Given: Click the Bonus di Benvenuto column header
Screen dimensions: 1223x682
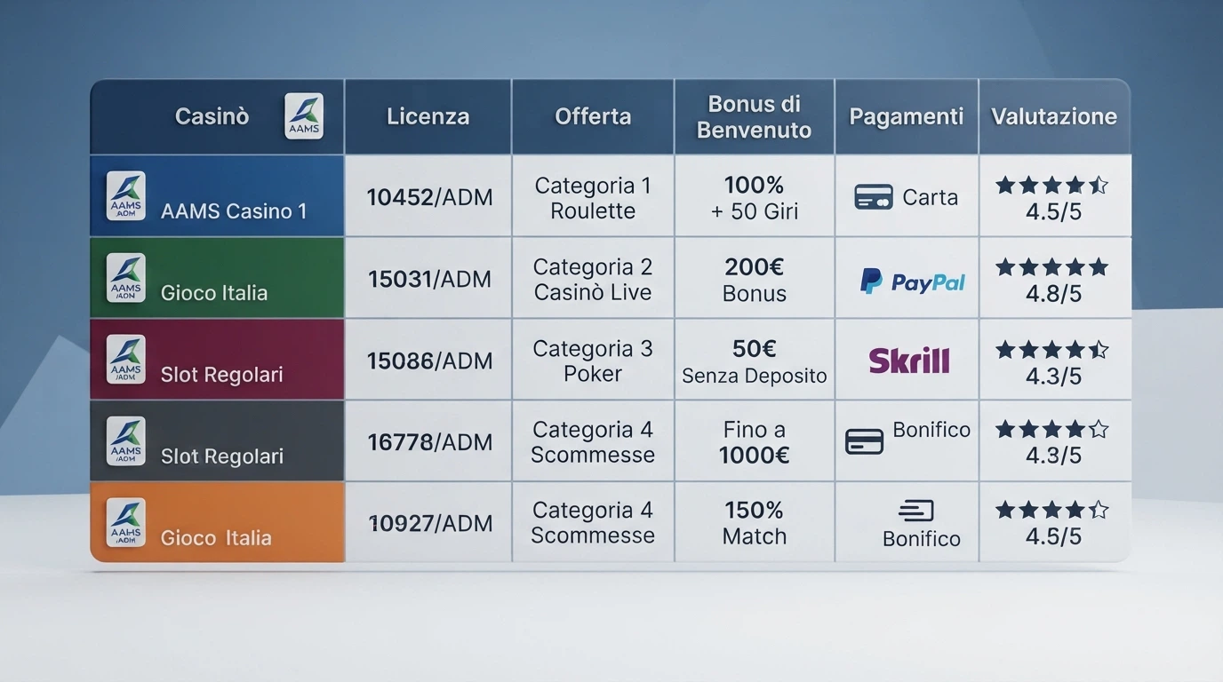Looking at the screenshot, I should (755, 116).
